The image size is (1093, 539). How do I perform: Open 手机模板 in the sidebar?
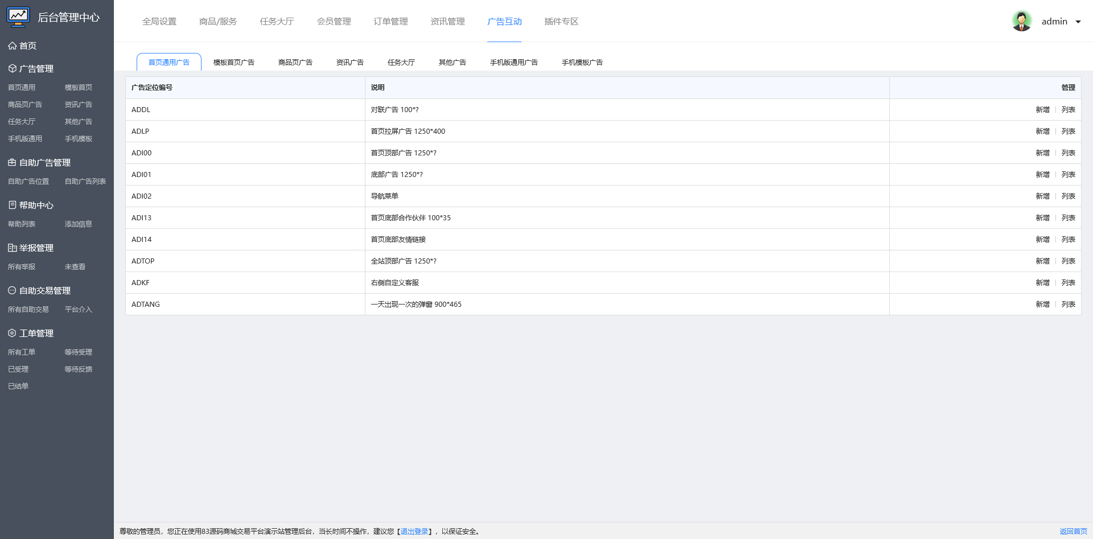79,139
